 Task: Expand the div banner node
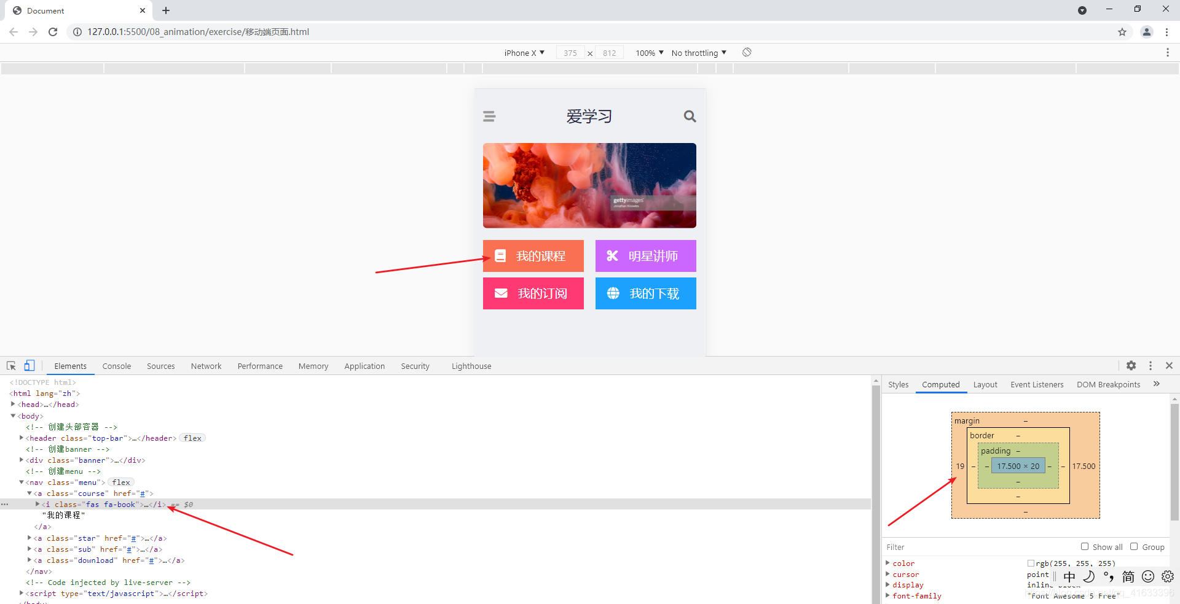click(x=22, y=460)
